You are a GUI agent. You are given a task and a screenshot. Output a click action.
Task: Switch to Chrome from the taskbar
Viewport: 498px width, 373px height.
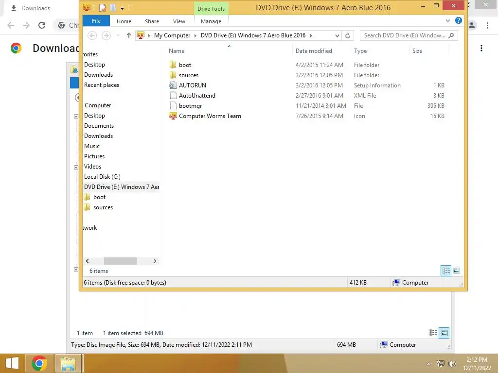39,363
